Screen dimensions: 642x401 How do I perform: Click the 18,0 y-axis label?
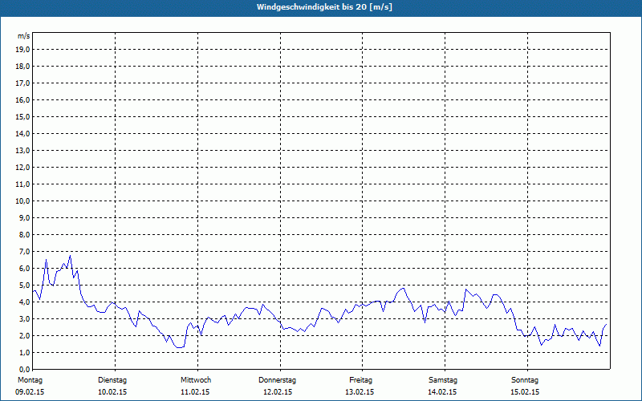[x=22, y=67]
